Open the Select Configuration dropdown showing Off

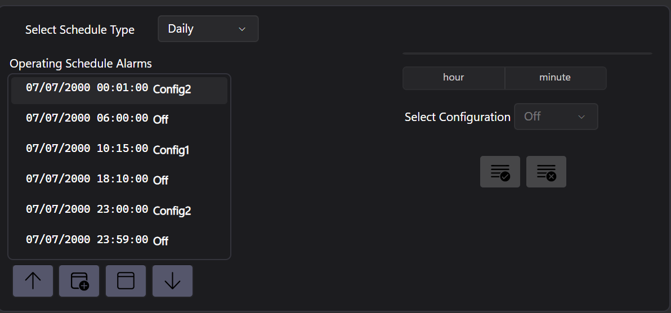tap(556, 117)
